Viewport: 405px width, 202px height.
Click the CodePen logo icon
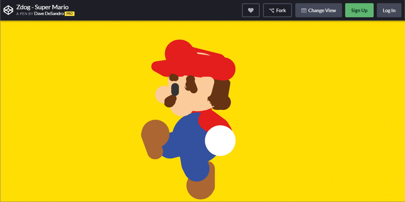pos(8,10)
